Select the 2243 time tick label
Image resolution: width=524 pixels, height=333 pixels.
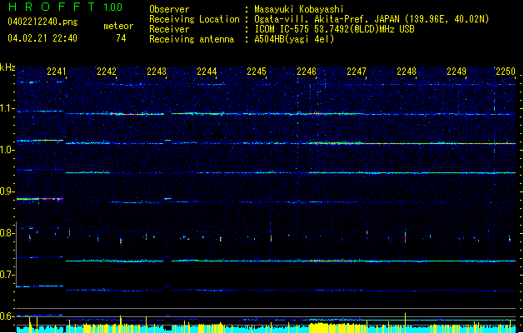tap(157, 72)
